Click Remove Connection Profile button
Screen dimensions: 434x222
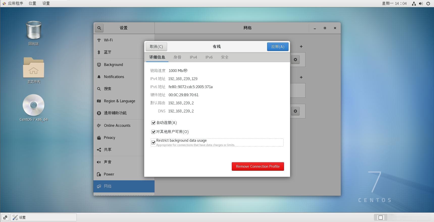coord(258,166)
